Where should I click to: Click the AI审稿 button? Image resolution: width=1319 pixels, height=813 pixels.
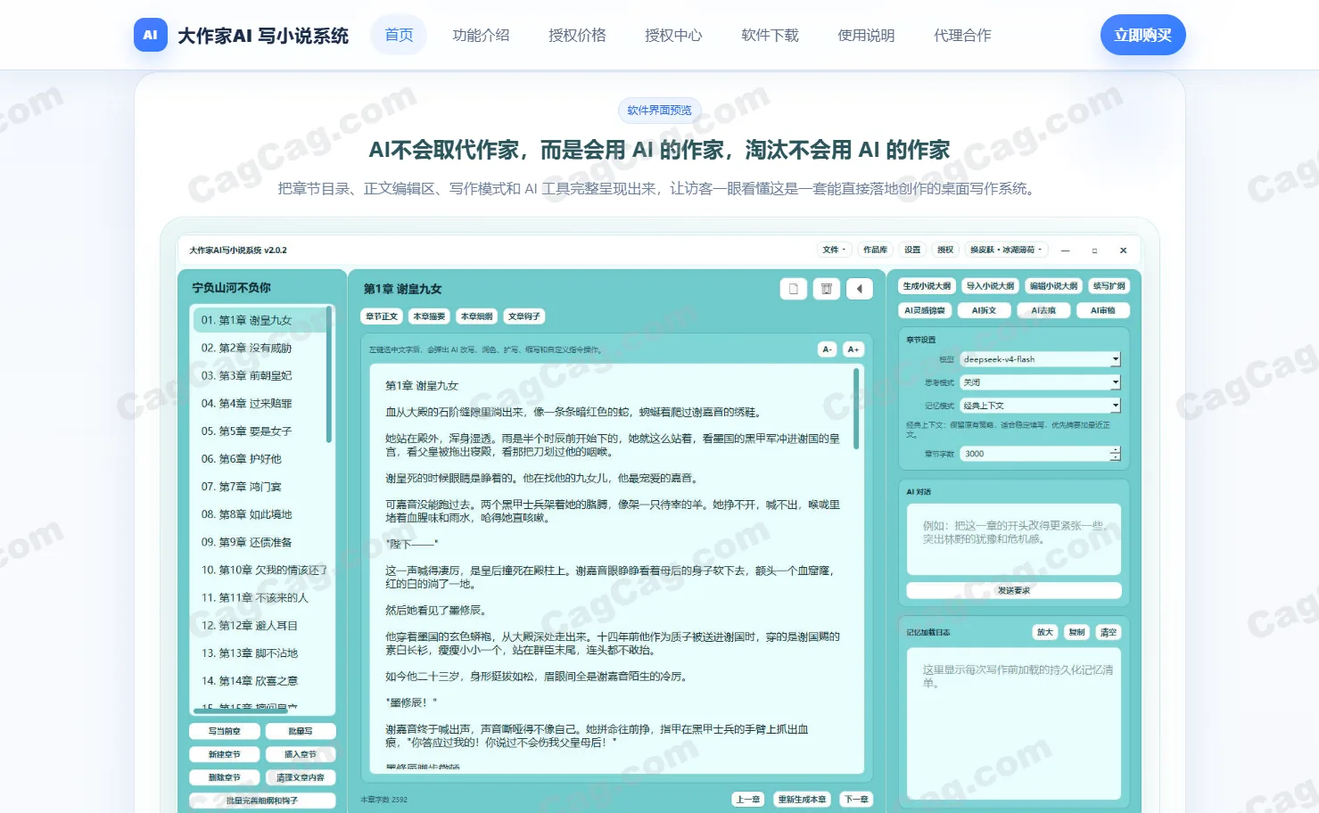click(x=1103, y=310)
